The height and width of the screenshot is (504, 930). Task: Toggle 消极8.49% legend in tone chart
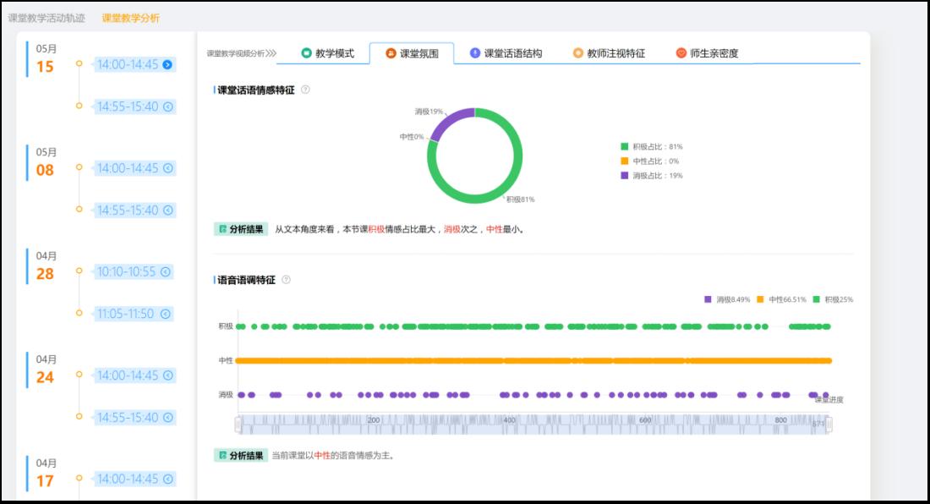pyautogui.click(x=727, y=299)
